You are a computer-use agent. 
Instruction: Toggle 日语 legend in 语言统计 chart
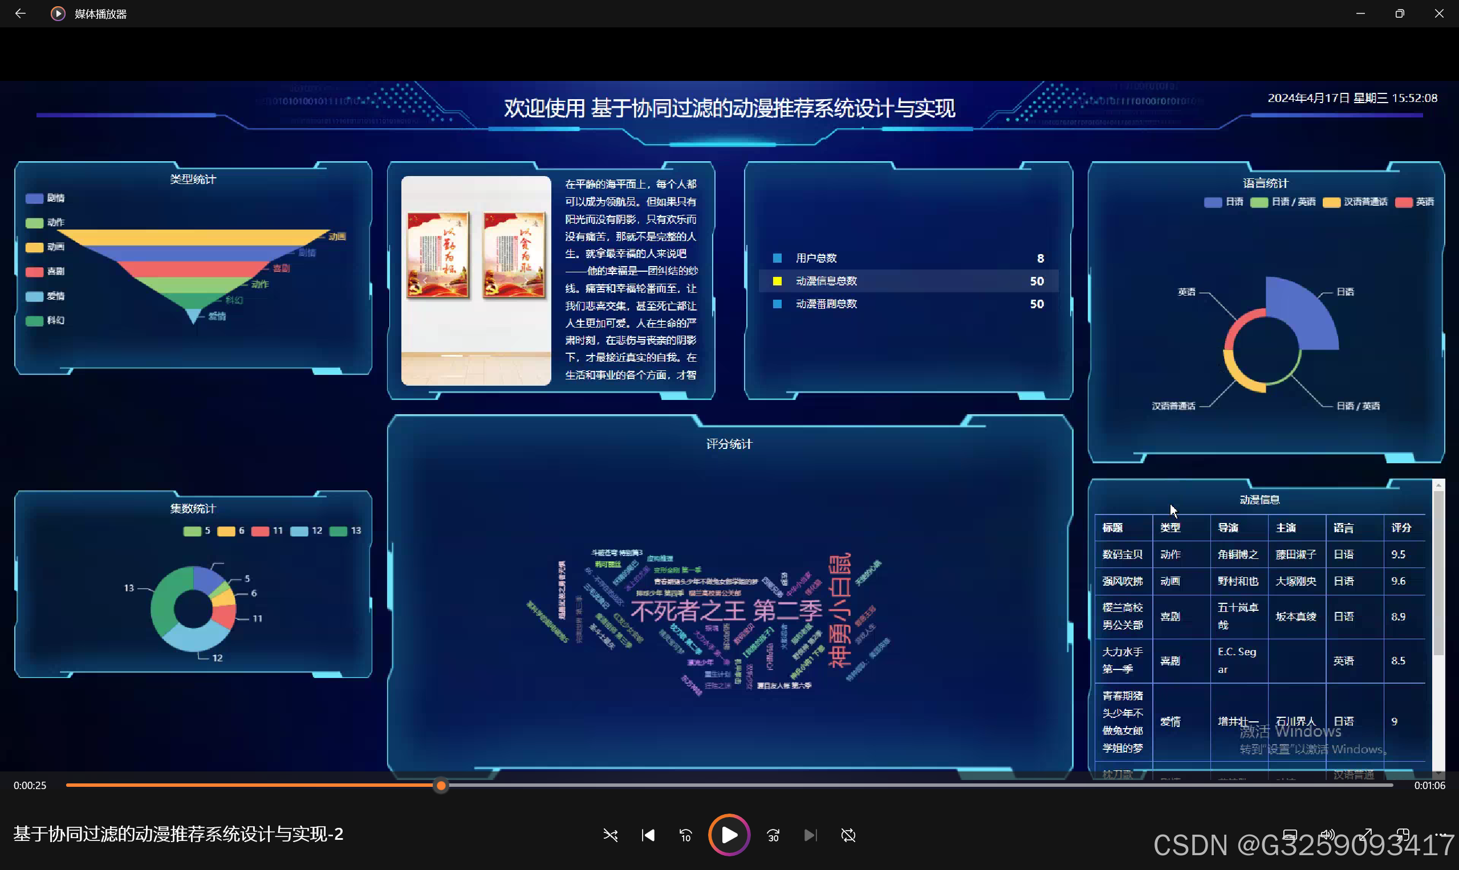[x=1223, y=202]
